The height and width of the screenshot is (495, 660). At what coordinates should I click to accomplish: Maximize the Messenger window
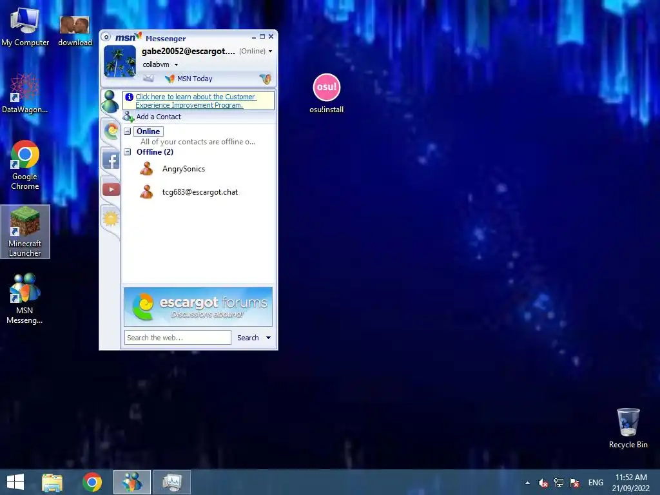point(262,37)
